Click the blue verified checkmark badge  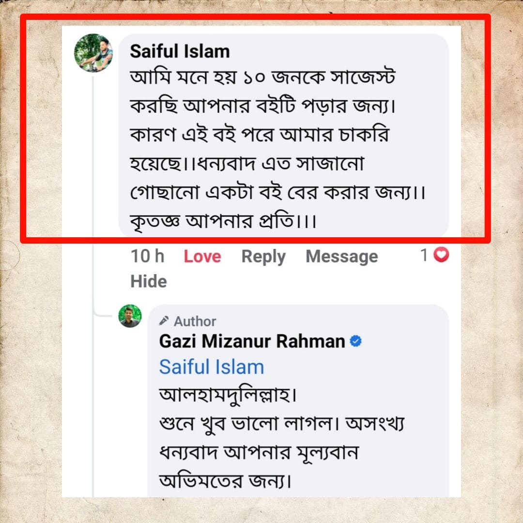pos(355,341)
